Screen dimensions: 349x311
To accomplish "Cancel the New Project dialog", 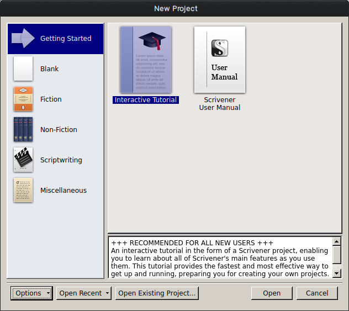I will tap(317, 293).
